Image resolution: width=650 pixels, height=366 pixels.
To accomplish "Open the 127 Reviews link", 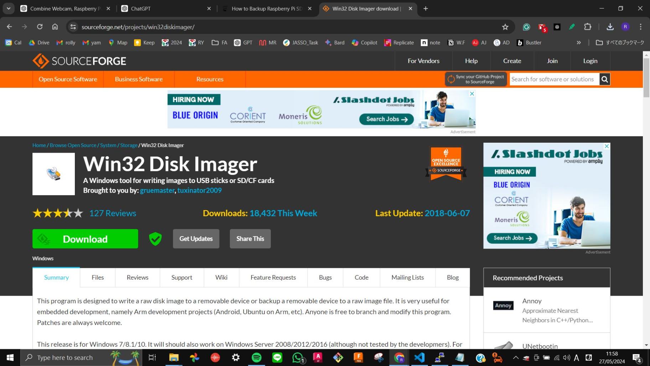I will click(x=113, y=213).
